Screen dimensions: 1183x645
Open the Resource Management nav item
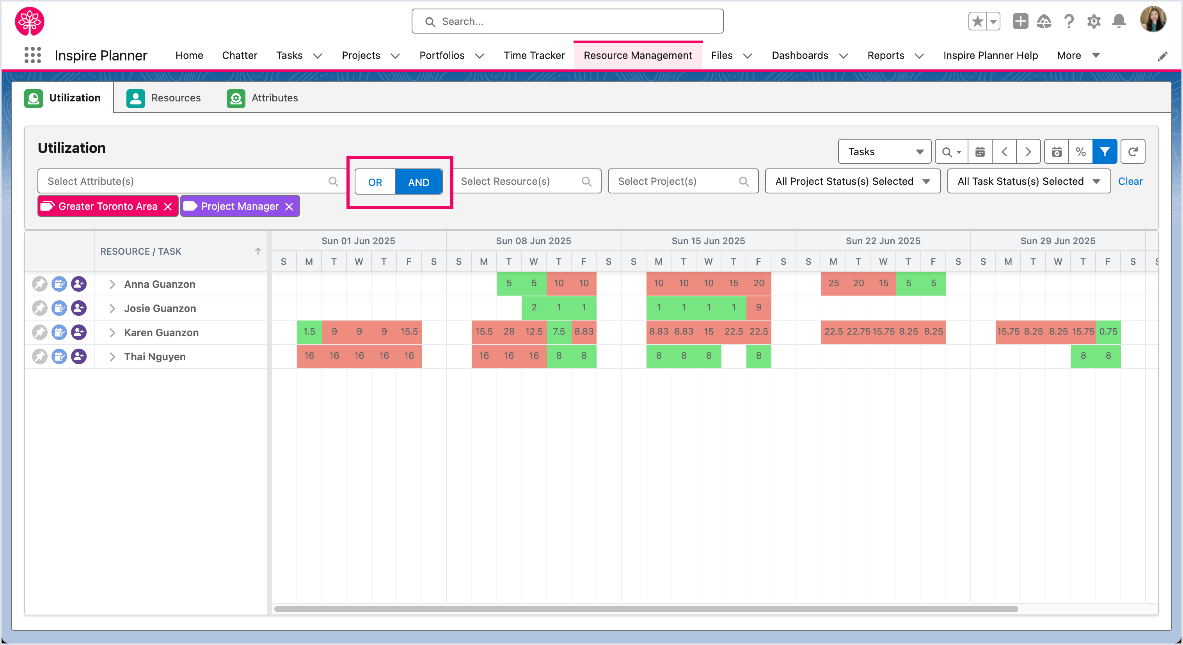pyautogui.click(x=638, y=55)
